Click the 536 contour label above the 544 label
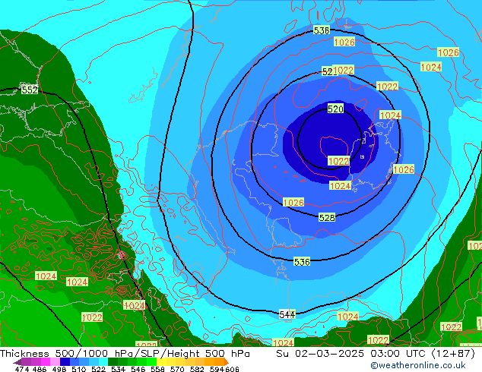The height and width of the screenshot is (372, 482). pos(301,262)
